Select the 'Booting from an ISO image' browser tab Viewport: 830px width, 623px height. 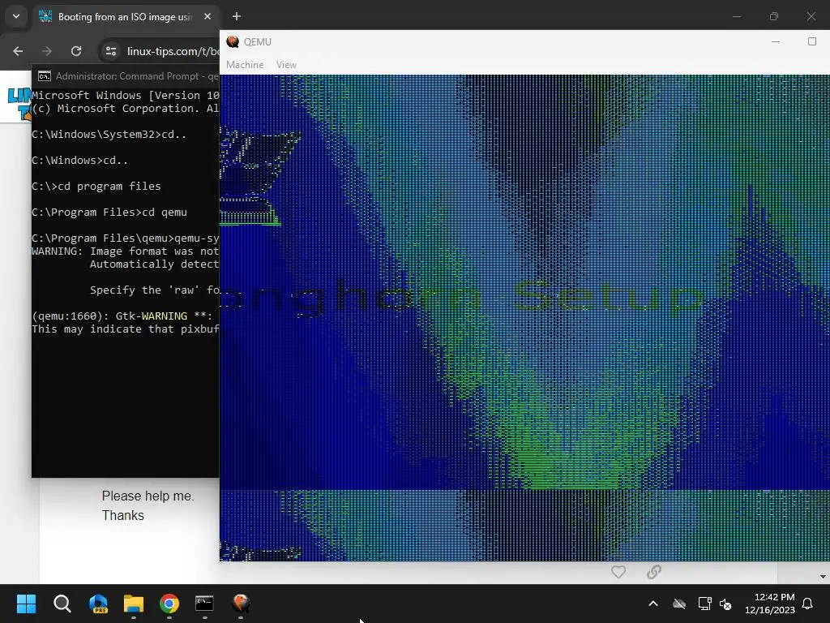click(124, 17)
